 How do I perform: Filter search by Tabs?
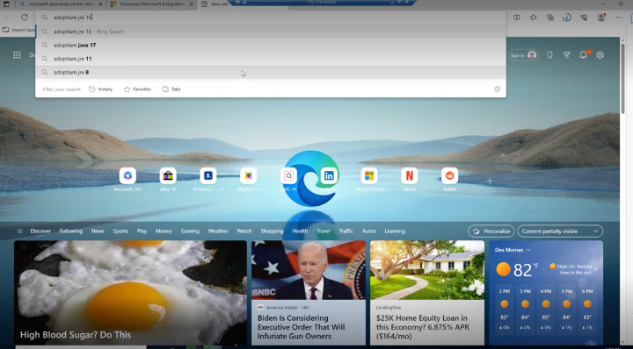pyautogui.click(x=171, y=89)
